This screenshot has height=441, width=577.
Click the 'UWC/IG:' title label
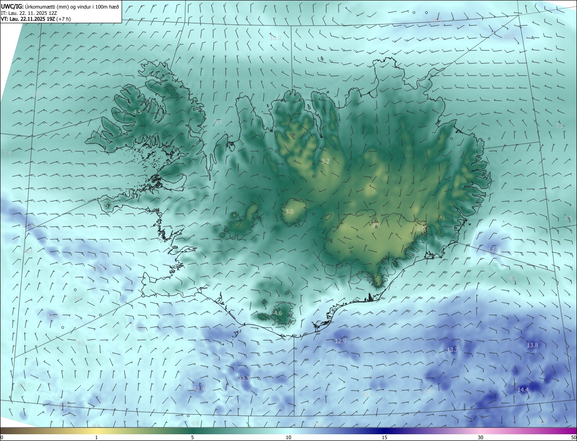(12, 7)
